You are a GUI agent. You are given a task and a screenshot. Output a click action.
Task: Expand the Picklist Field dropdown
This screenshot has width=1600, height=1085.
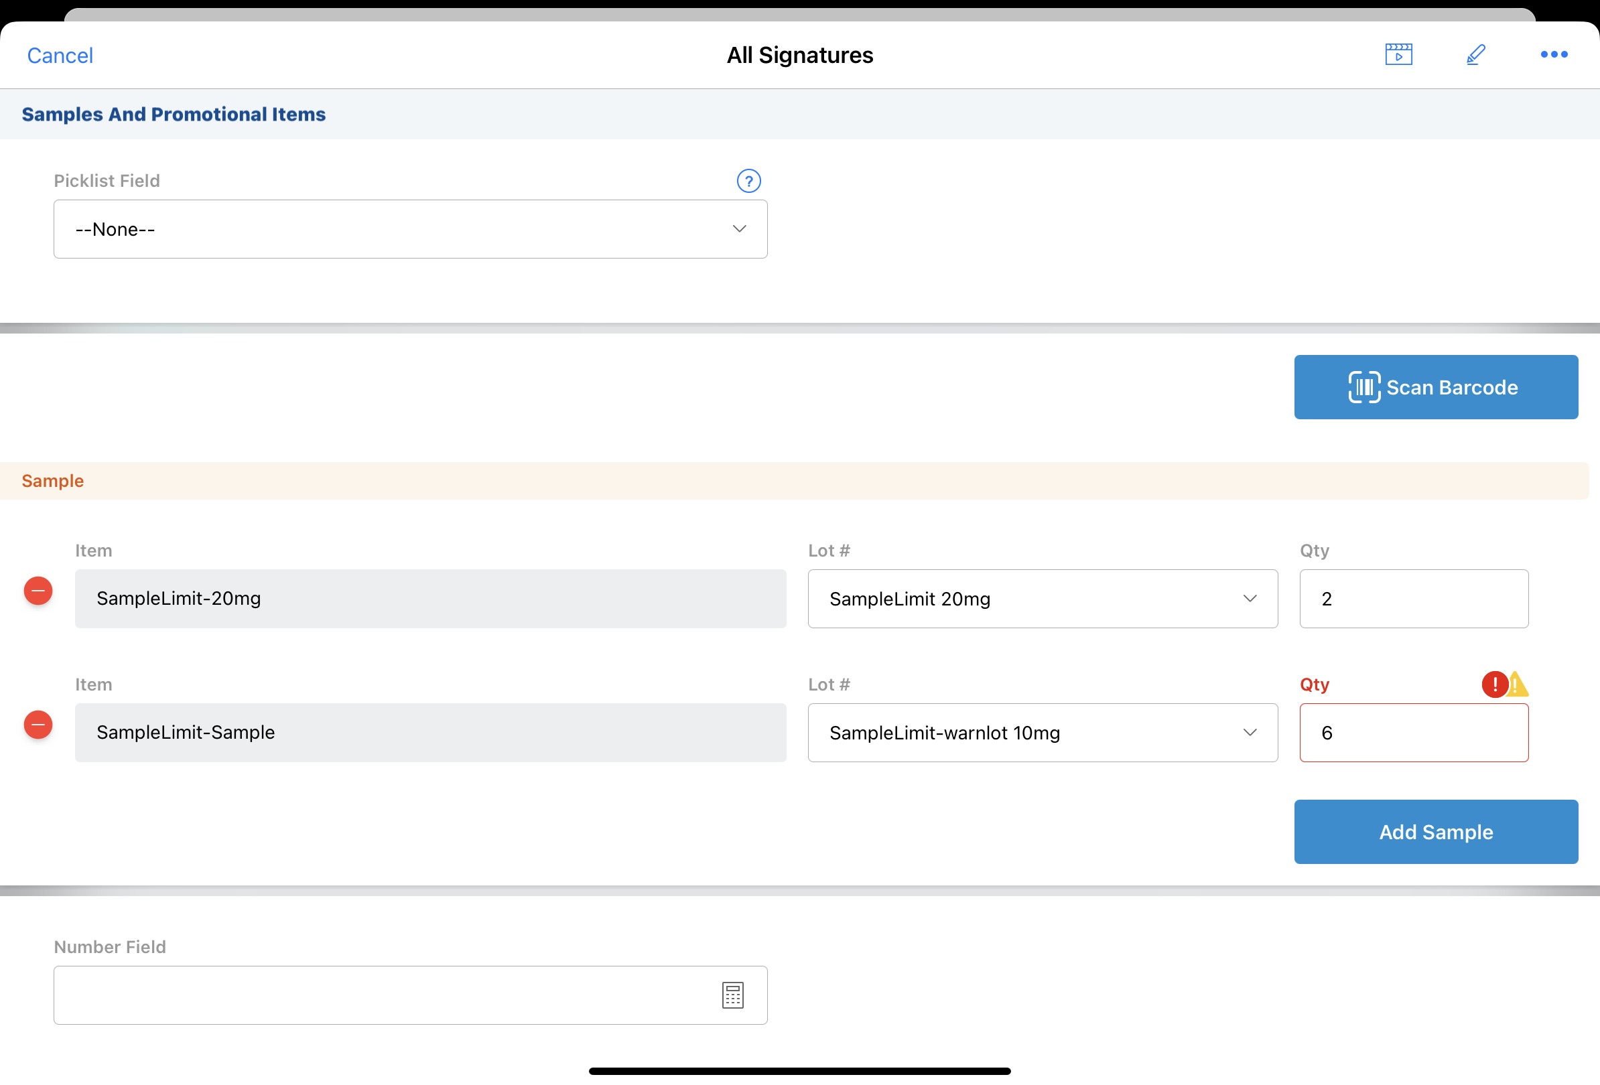[x=410, y=229]
